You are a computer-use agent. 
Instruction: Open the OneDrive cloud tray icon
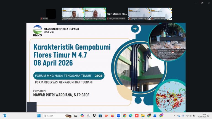tap(179, 116)
